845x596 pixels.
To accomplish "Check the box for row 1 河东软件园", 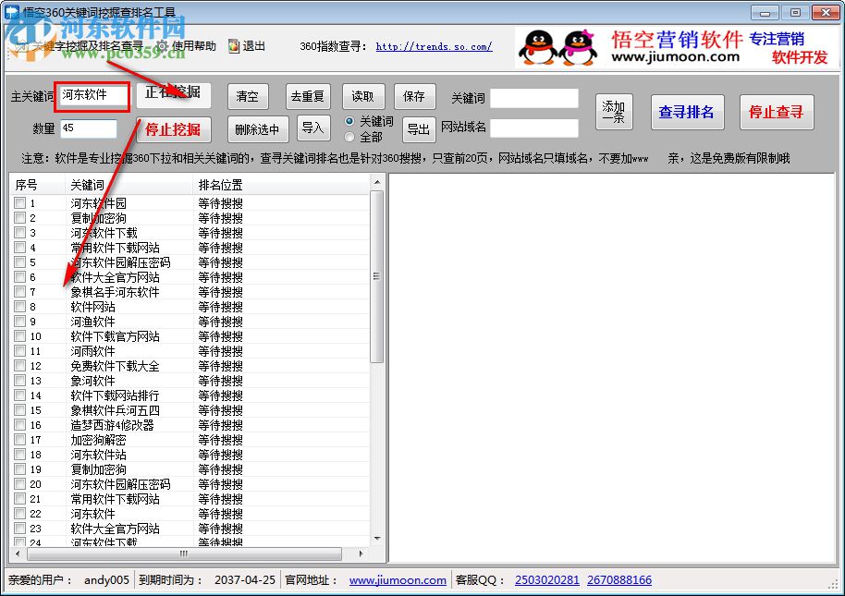I will 20,203.
